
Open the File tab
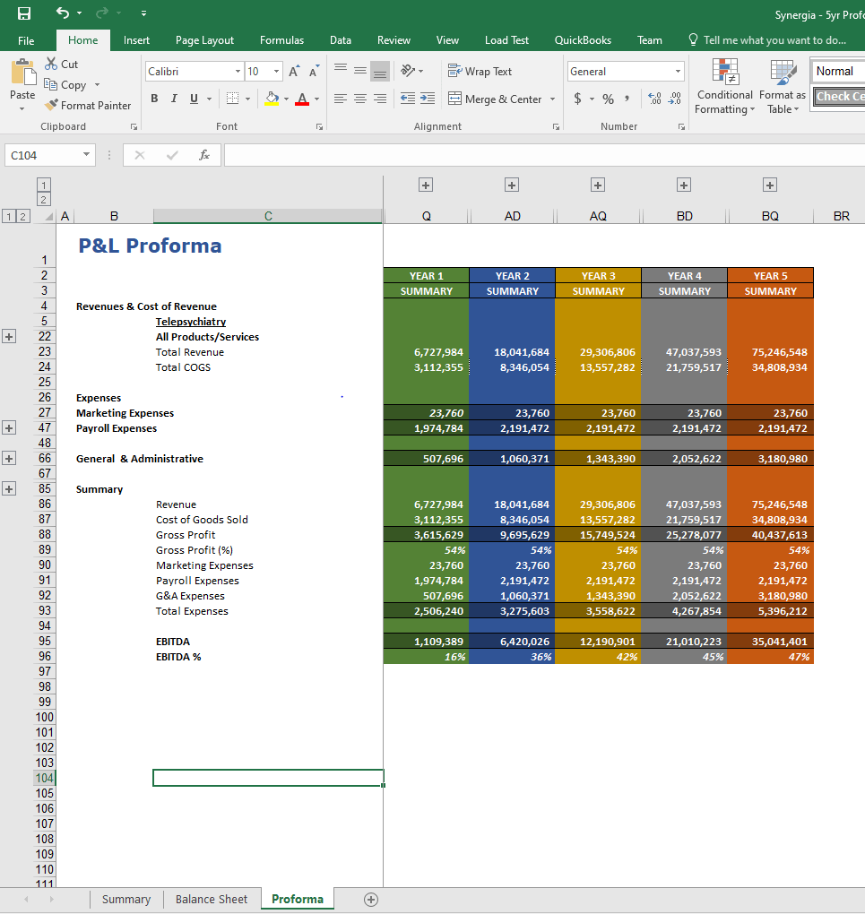[26, 40]
